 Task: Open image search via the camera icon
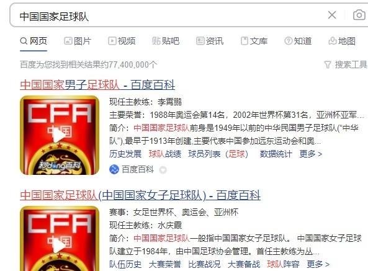[359, 15]
